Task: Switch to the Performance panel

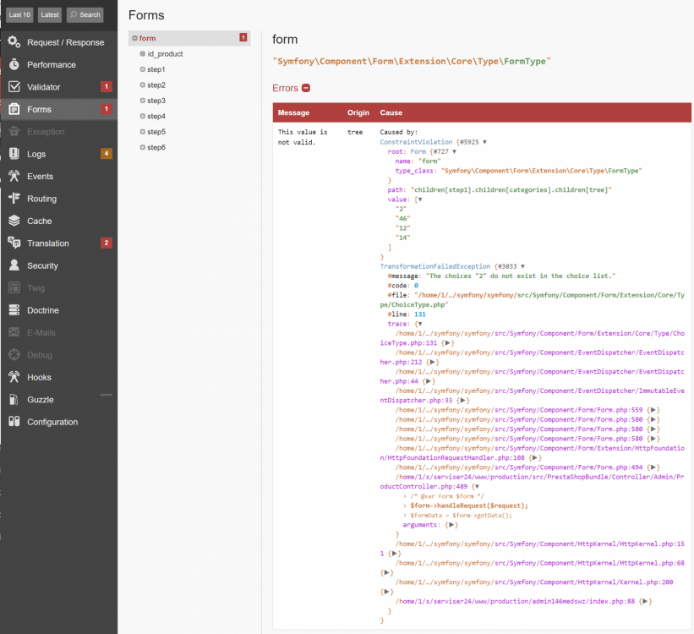Action: pos(59,64)
